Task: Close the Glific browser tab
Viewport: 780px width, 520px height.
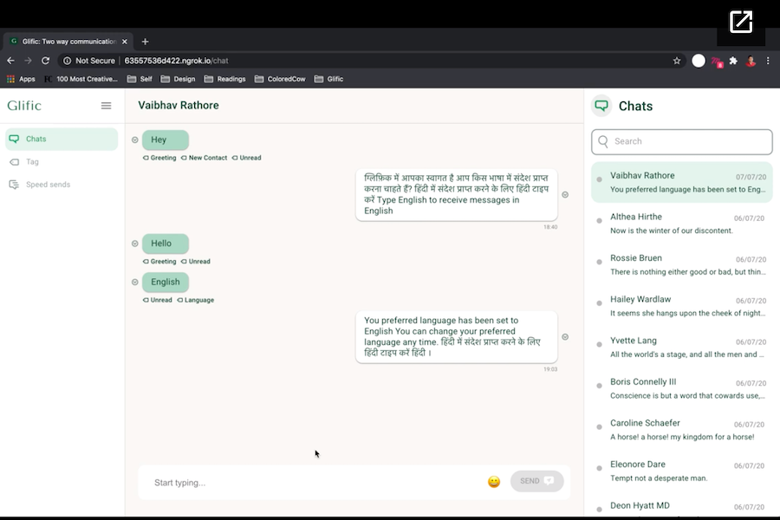Action: point(124,42)
